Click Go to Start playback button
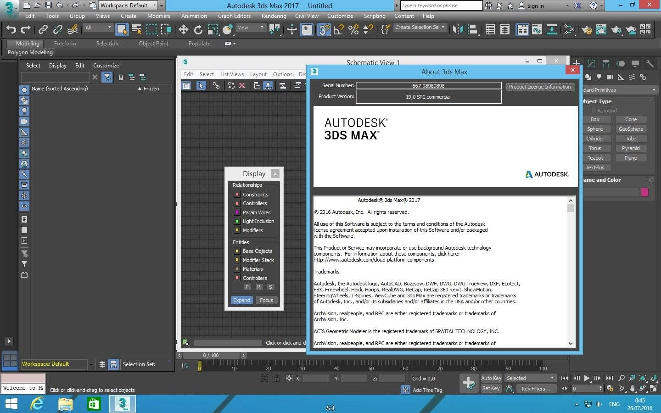Screen dimensions: 661x413 (565, 378)
